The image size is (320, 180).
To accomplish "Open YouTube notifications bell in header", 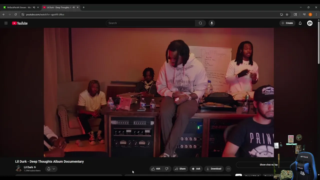I will (300, 23).
